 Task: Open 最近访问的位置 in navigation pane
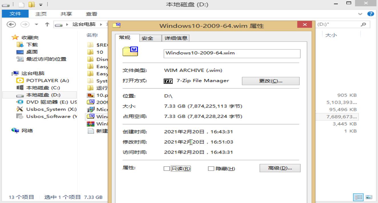(x=46, y=59)
